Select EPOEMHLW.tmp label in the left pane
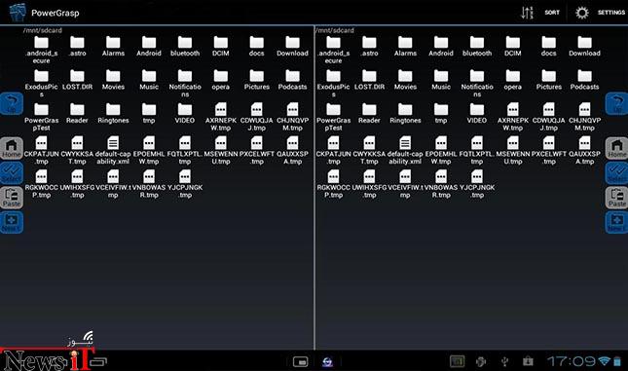 pos(149,158)
